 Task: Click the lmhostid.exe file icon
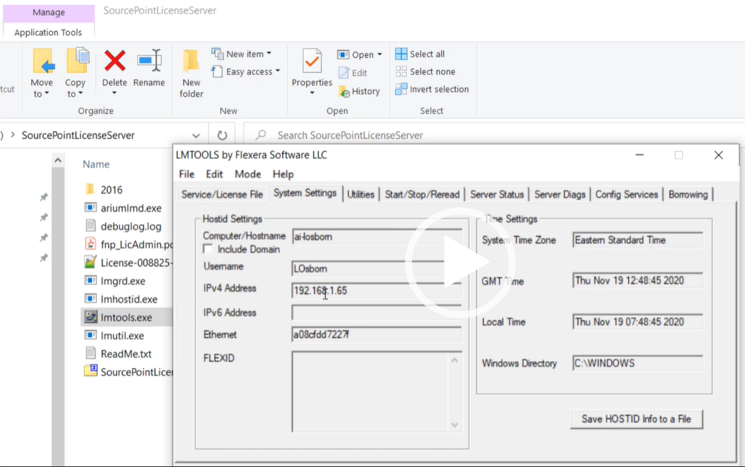click(90, 298)
